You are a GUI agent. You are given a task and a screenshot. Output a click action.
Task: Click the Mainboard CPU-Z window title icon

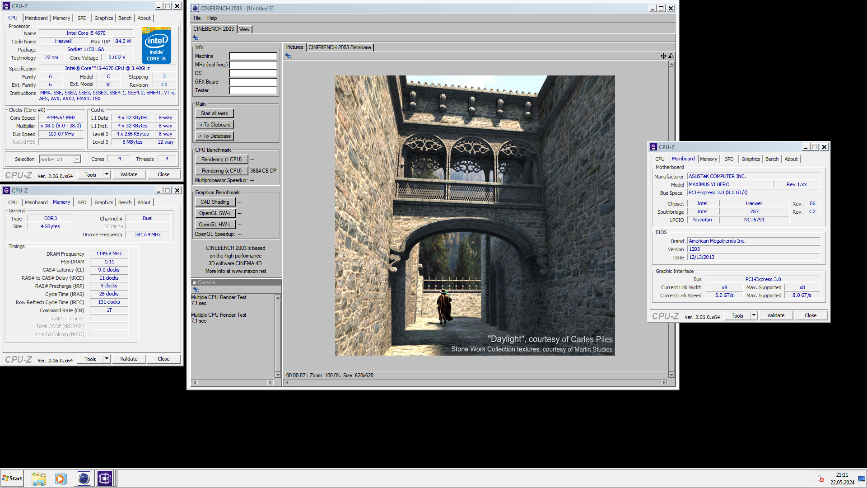click(x=653, y=147)
